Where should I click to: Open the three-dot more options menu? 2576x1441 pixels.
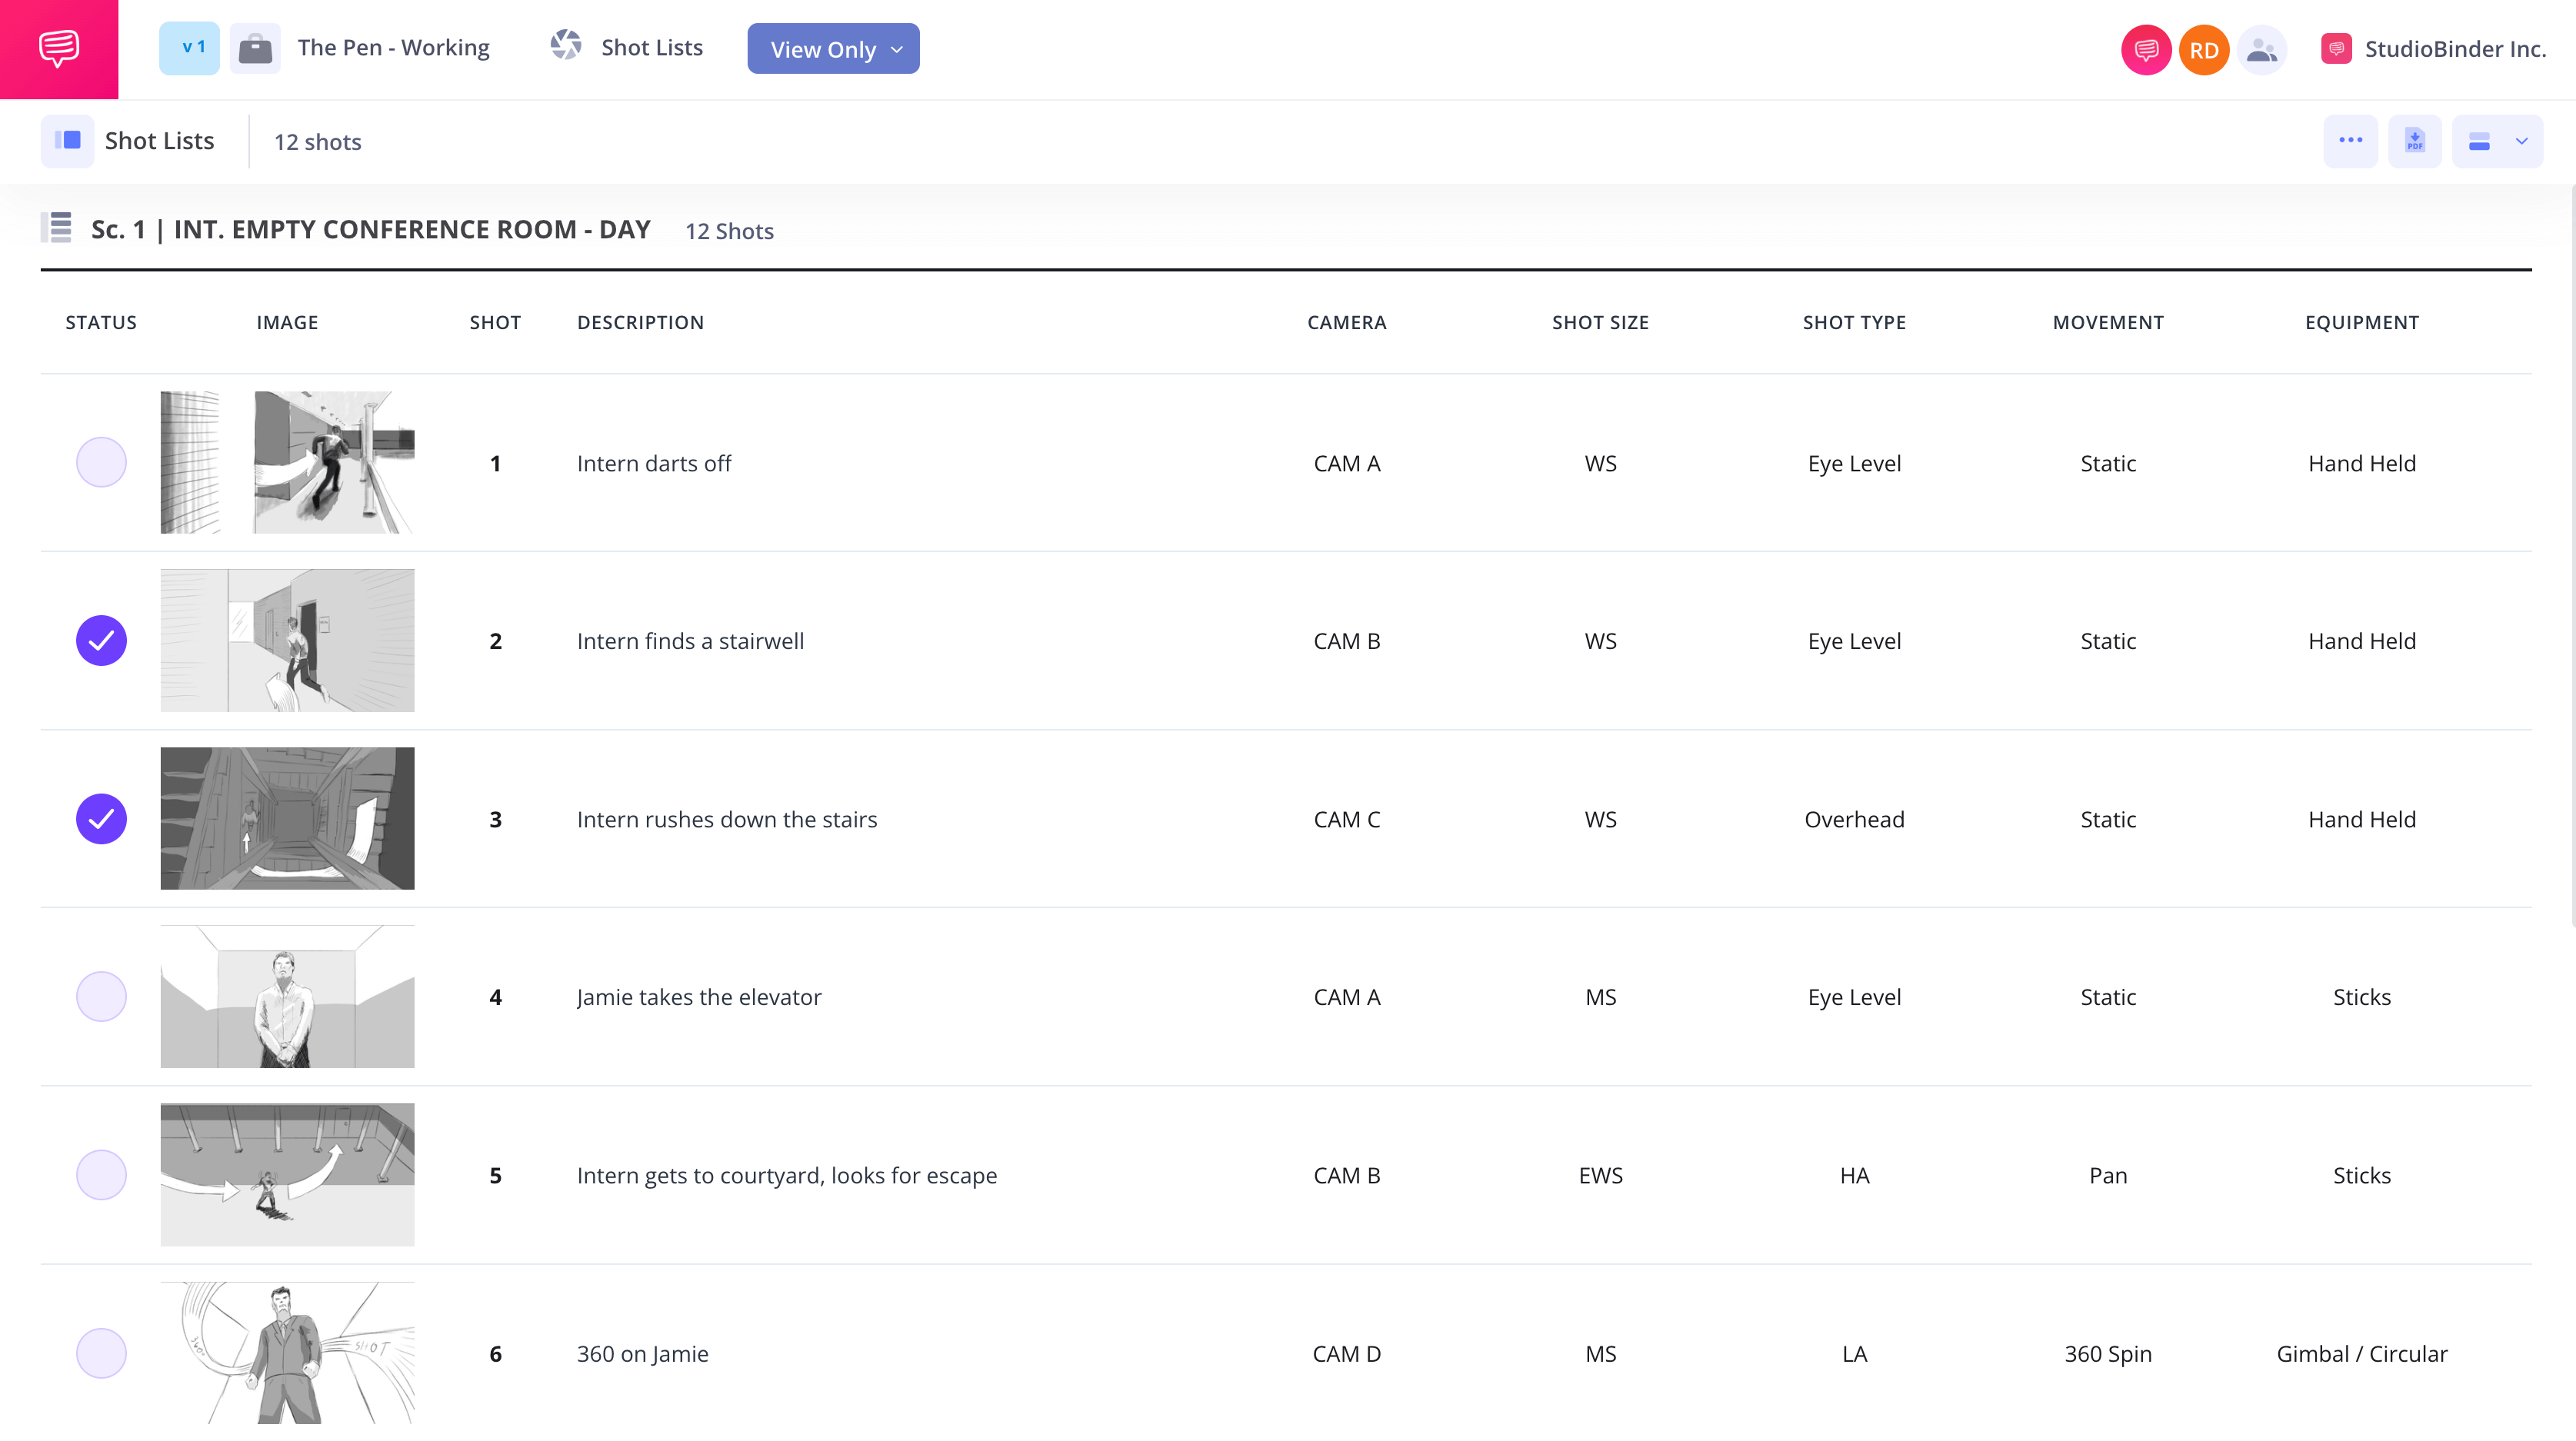(2350, 141)
